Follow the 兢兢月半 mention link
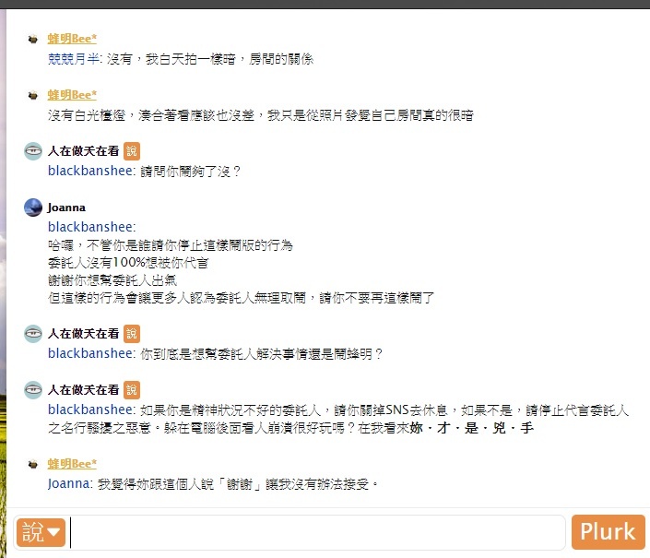The width and height of the screenshot is (650, 558). [74, 59]
